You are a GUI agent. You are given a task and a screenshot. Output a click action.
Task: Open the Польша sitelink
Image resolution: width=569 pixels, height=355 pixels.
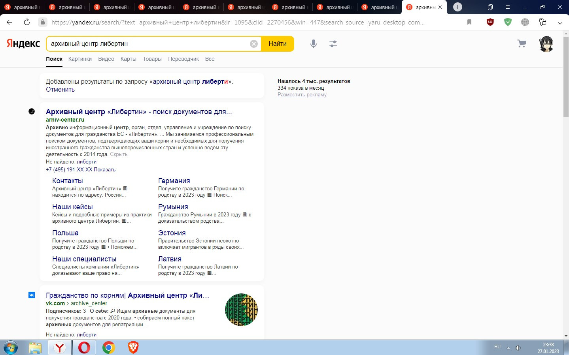click(65, 233)
